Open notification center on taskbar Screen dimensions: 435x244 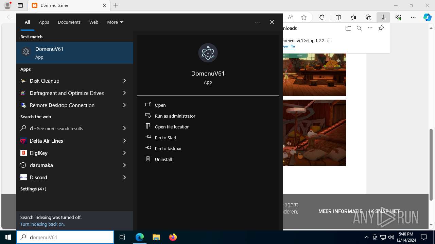click(x=424, y=237)
